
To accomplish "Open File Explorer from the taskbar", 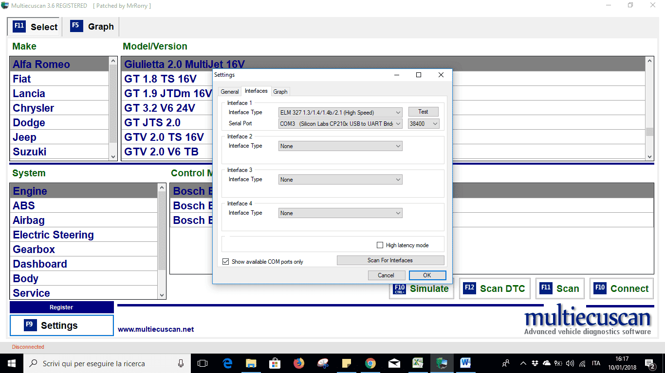I will coord(251,363).
